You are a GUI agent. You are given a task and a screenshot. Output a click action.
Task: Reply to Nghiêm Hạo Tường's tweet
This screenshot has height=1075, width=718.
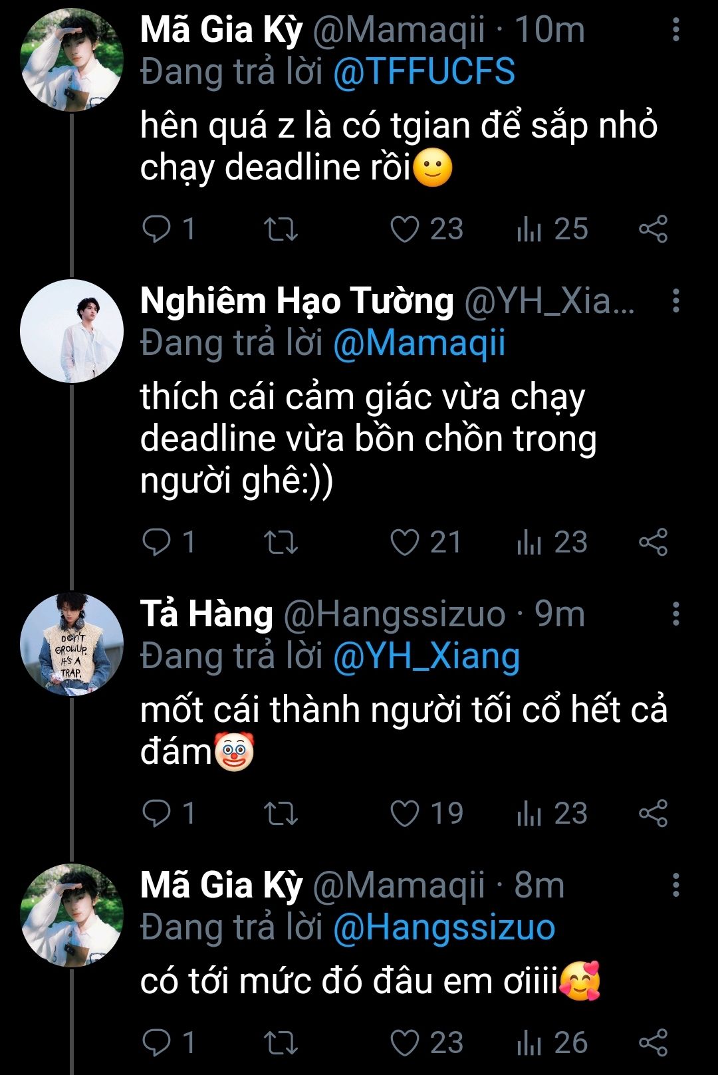click(x=157, y=542)
